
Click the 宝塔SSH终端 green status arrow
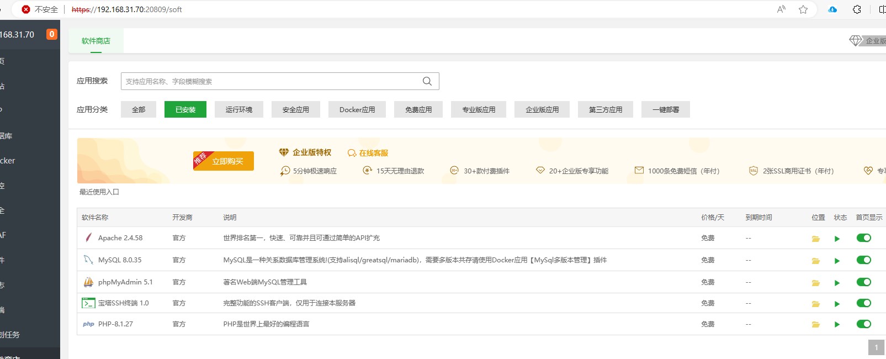837,304
